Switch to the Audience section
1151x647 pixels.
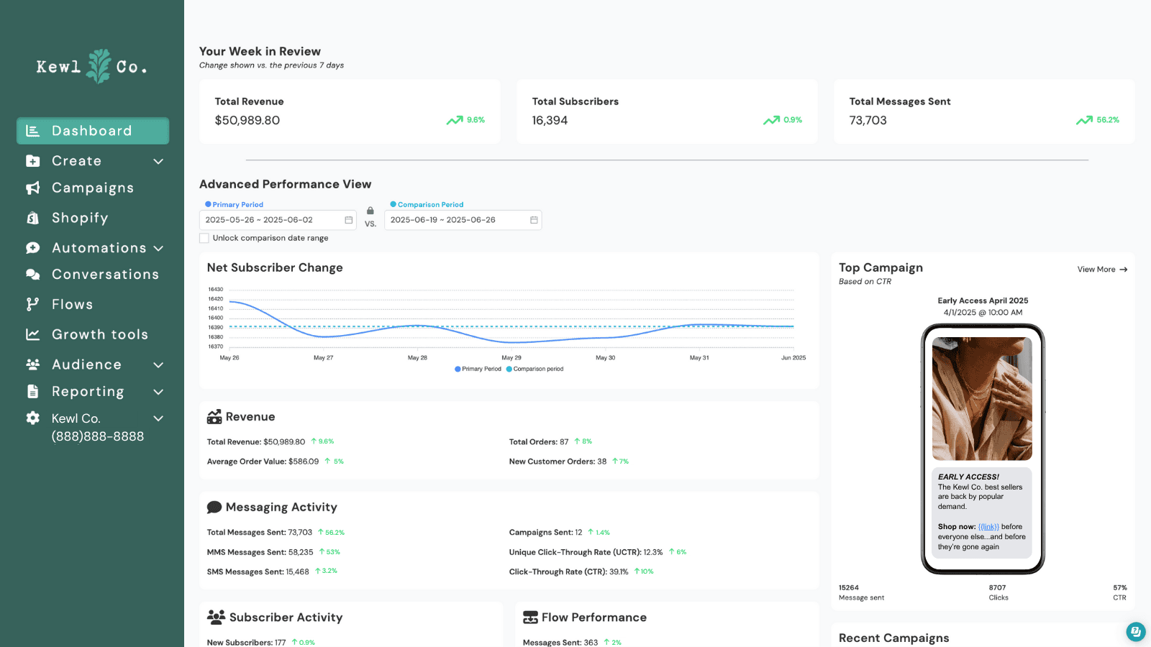pos(86,364)
